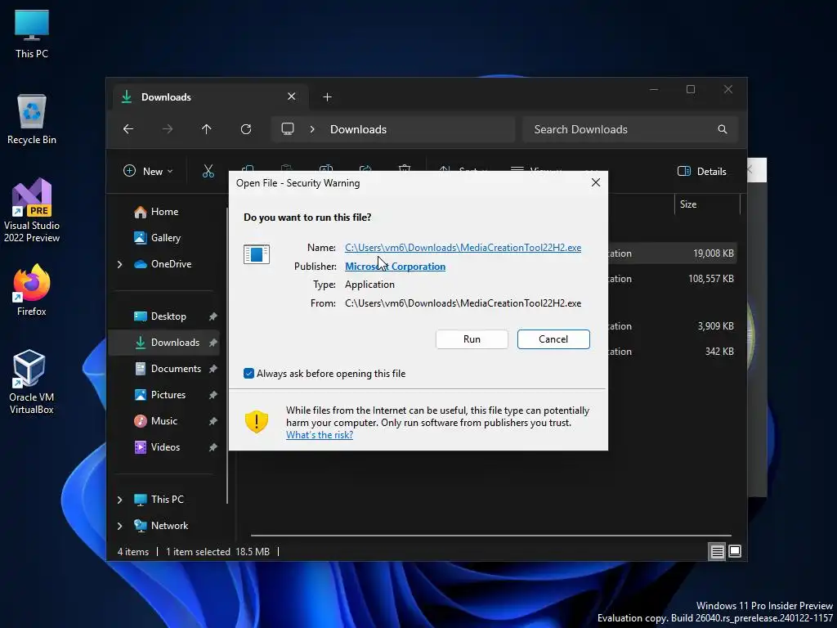Click the PC icon in address bar

[x=288, y=129]
